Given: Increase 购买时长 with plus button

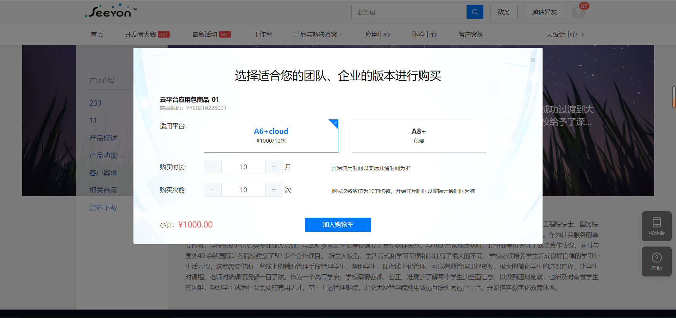Looking at the screenshot, I should [274, 167].
